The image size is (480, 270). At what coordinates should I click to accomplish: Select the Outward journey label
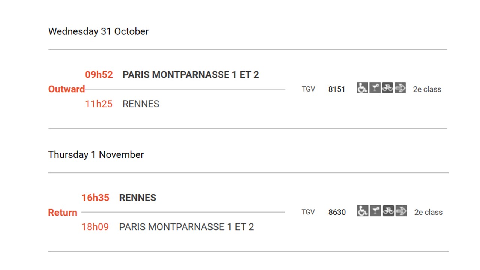67,89
